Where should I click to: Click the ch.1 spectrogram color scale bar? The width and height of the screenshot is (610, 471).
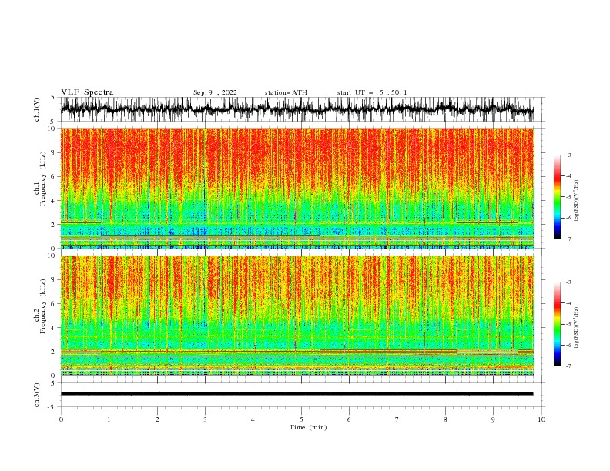(x=557, y=197)
